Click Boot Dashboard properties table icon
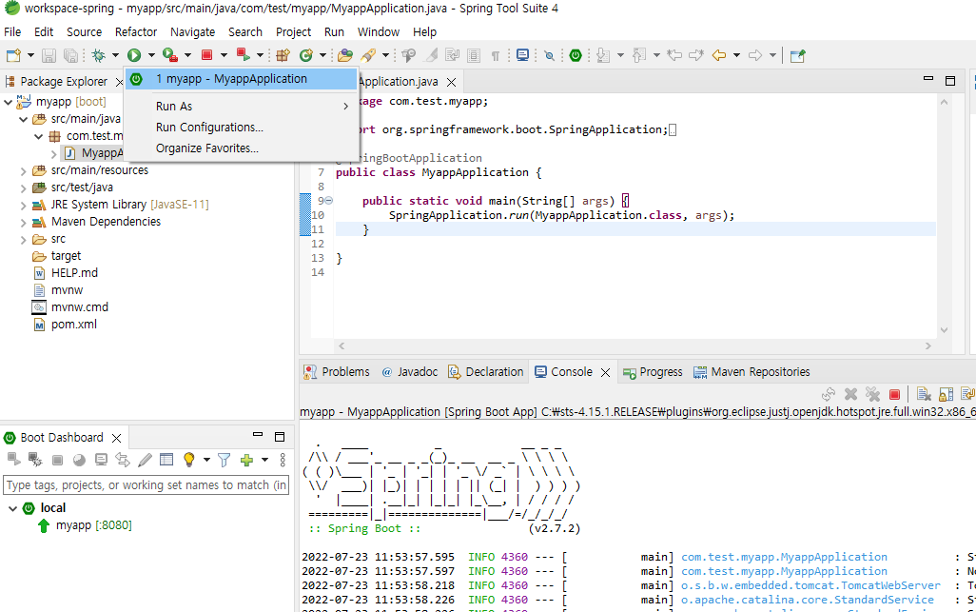 [166, 460]
